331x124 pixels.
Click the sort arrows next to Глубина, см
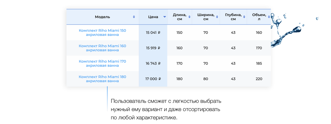click(x=244, y=17)
